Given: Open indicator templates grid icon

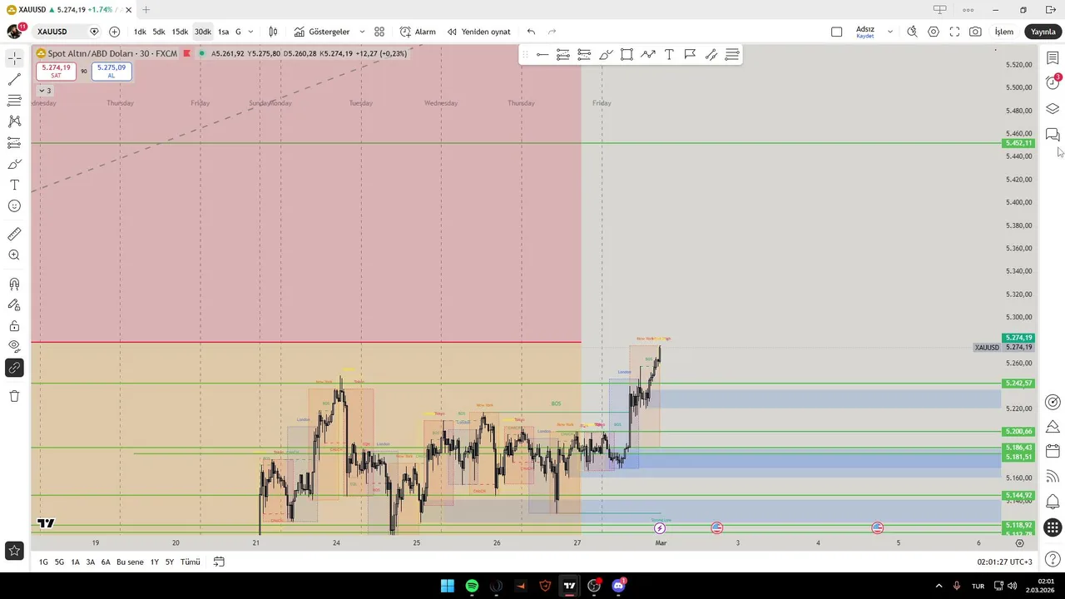Looking at the screenshot, I should (379, 32).
